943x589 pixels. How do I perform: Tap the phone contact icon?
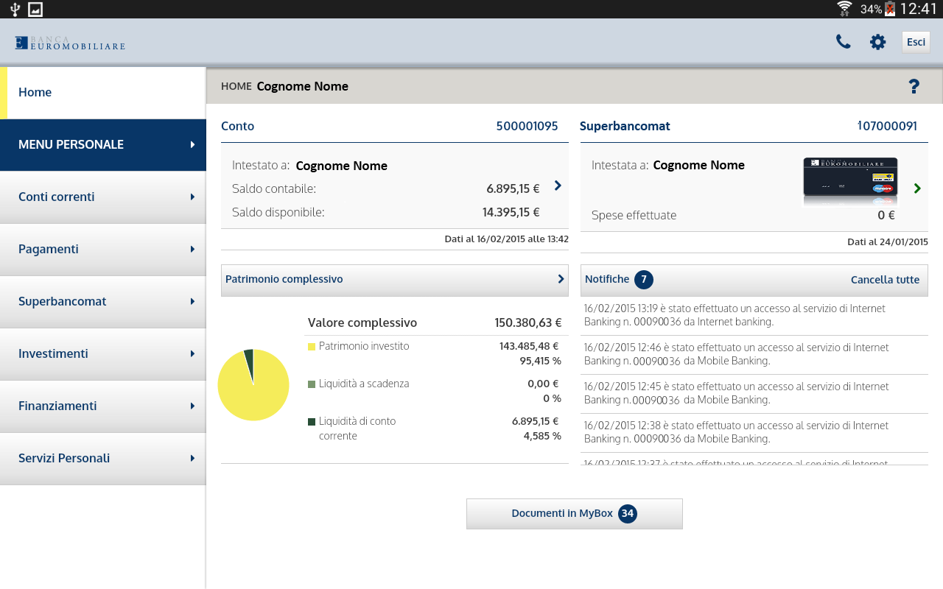[x=843, y=42]
